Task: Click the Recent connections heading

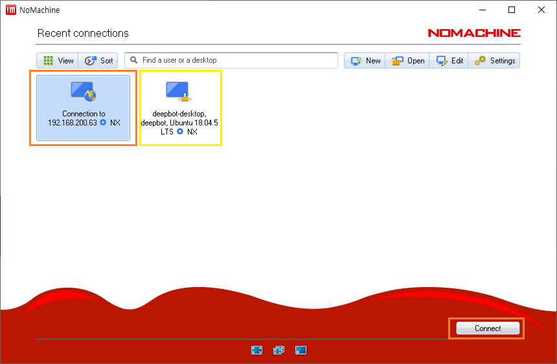Action: (x=83, y=33)
